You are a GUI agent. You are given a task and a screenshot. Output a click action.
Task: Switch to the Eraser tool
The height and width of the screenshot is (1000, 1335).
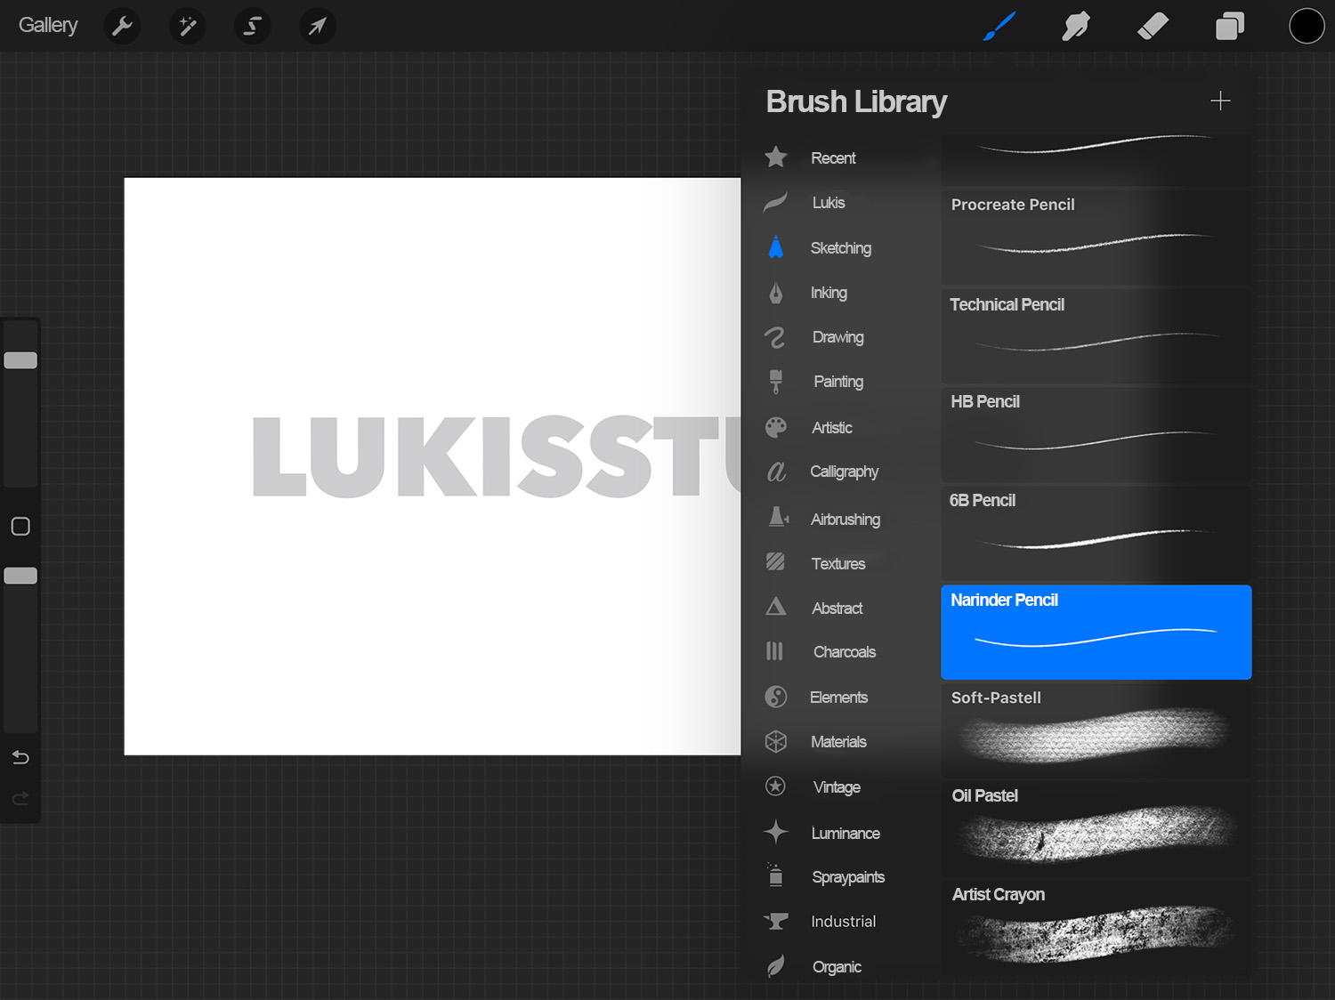pyautogui.click(x=1152, y=26)
